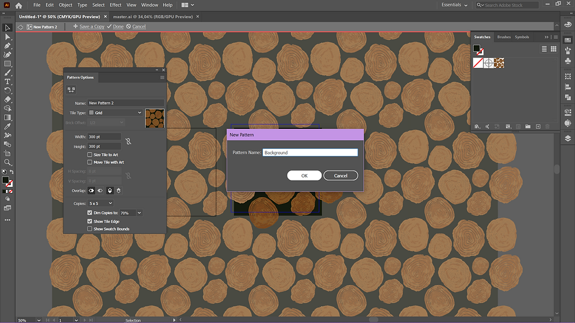This screenshot has height=323, width=575.
Task: Open the Edit Toolbar three dots
Action: (7, 220)
